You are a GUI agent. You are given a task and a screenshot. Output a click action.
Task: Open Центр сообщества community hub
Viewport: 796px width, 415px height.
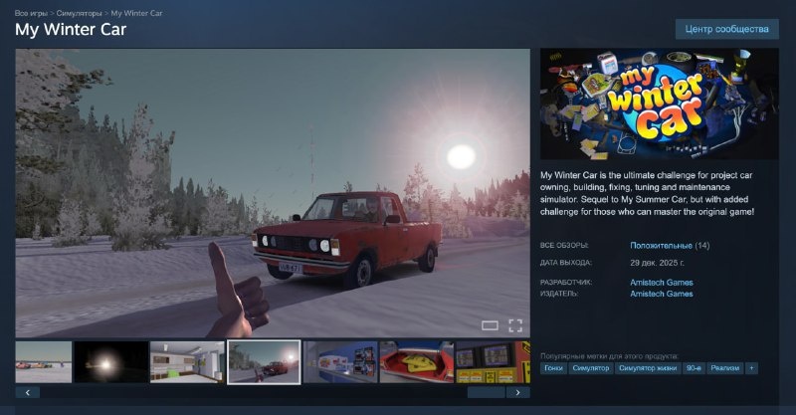(x=726, y=29)
